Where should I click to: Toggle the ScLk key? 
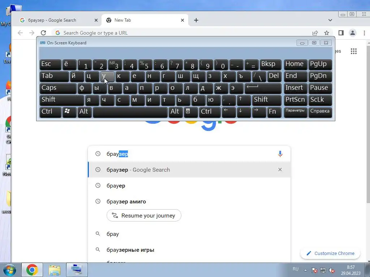coord(320,100)
